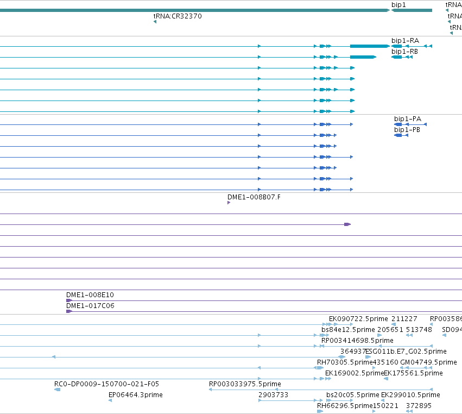
Task: Select the tRNA:CR32370 arrow glyph
Action: tap(155, 22)
